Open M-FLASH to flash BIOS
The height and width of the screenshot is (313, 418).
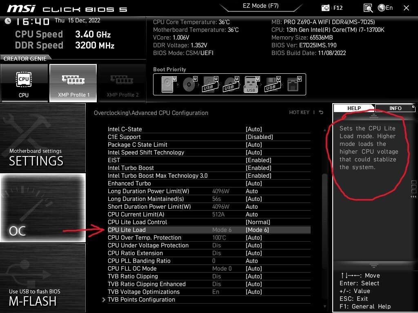click(x=43, y=278)
